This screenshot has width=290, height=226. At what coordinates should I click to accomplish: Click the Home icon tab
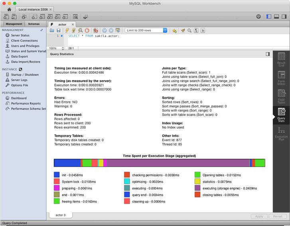click(x=9, y=10)
